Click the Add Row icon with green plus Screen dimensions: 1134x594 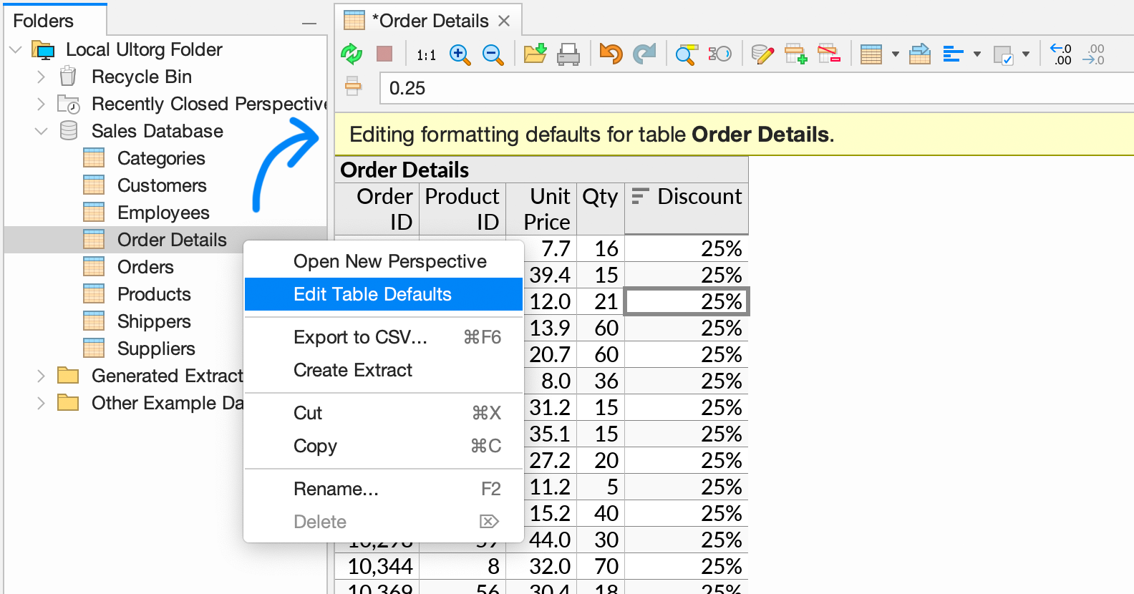795,54
